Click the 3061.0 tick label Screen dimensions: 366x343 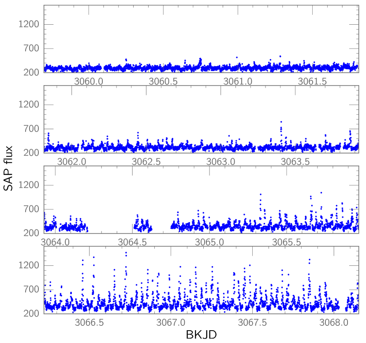pos(238,82)
